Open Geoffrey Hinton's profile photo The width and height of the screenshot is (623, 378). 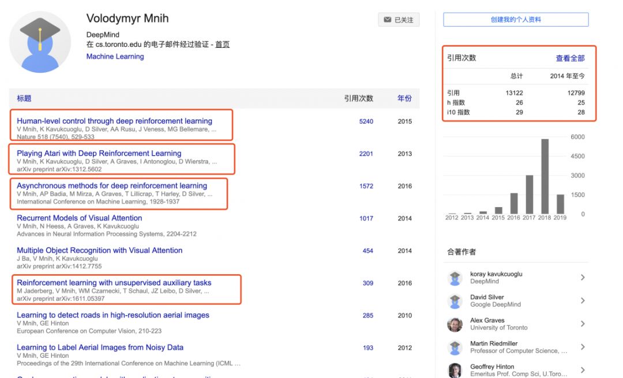coord(455,370)
